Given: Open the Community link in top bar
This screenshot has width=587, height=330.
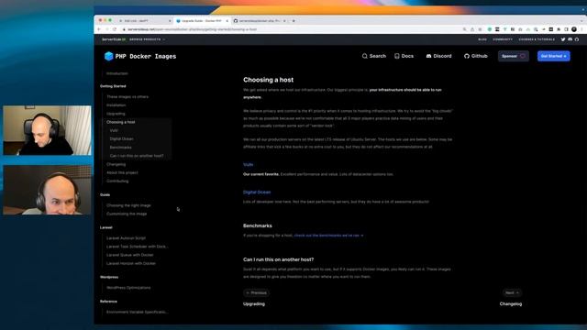Looking at the screenshot, I should 503,39.
